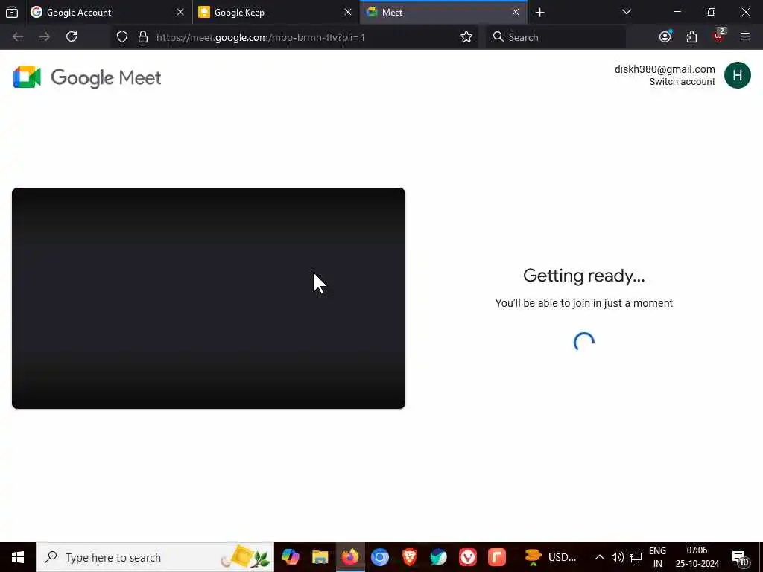
Task: Open the orange-red taskbar app
Action: click(497, 557)
